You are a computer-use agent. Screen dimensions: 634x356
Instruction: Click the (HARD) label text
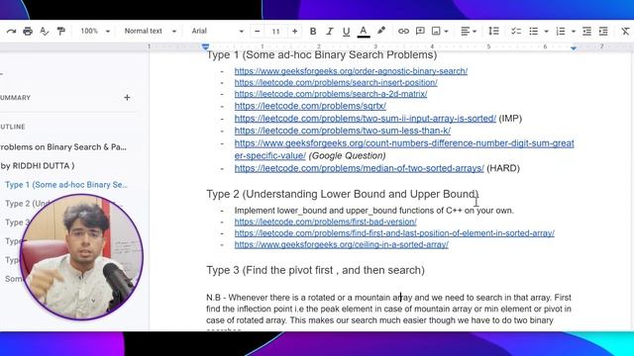(503, 168)
